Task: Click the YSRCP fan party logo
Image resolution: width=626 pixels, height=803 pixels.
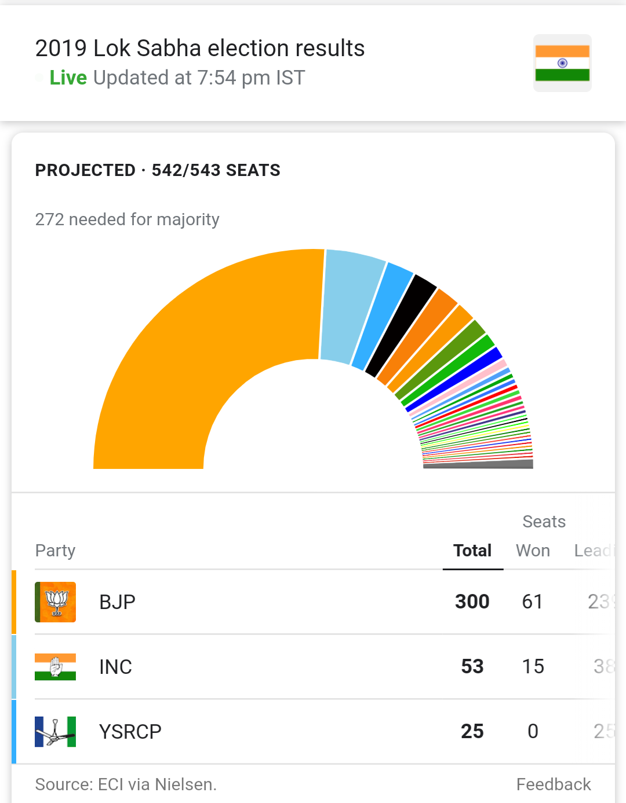Action: click(56, 732)
